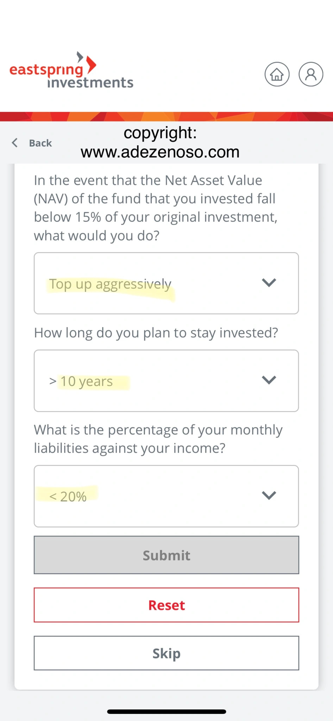The image size is (333, 721).
Task: Skip the questionnaire
Action: [x=166, y=653]
